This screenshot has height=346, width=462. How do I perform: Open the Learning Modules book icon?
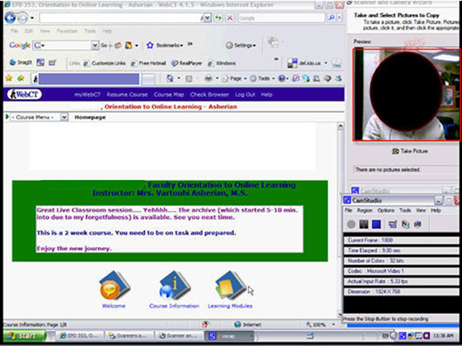230,286
